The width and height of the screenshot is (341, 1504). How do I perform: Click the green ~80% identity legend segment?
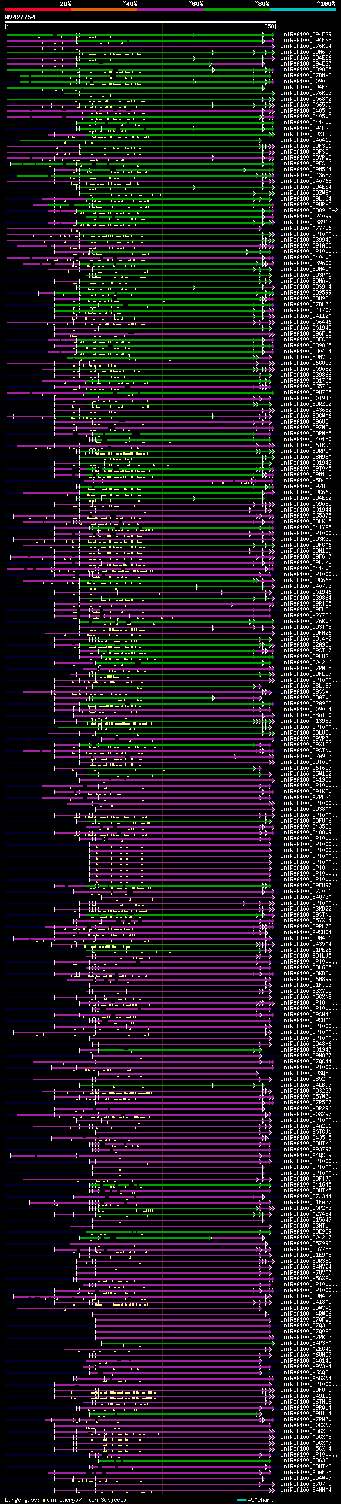[237, 10]
